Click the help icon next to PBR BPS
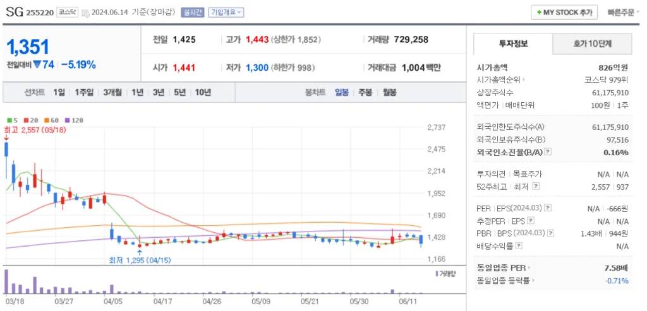The width and height of the screenshot is (647, 311). coord(551,233)
